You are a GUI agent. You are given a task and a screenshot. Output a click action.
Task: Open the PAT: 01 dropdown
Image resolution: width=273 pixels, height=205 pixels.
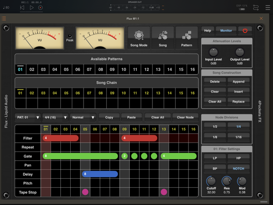coord(28,117)
